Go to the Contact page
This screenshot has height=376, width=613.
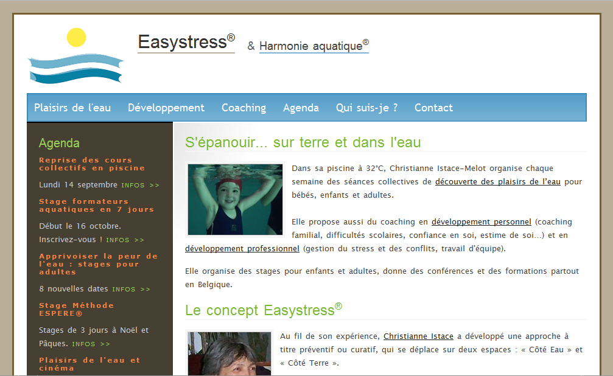pos(433,108)
